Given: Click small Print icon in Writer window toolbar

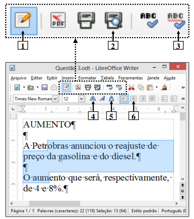Looking at the screenshot, I should click(88, 87).
